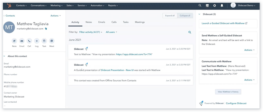Image resolution: width=263 pixels, height=112 pixels.
Task: Collapse the Slidecast (3) panel
Action: tap(199, 14)
